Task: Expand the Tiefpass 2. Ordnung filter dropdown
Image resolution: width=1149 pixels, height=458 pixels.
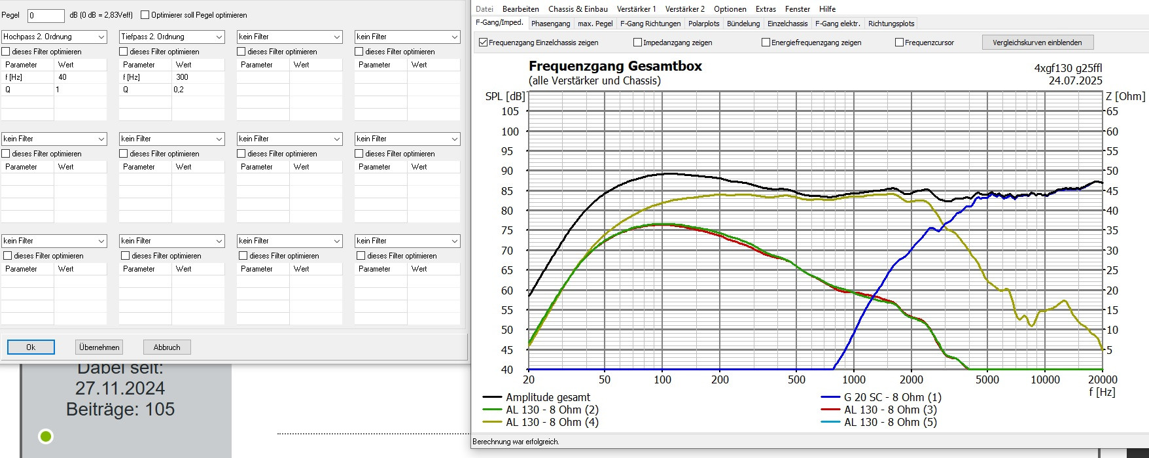Action: point(171,37)
